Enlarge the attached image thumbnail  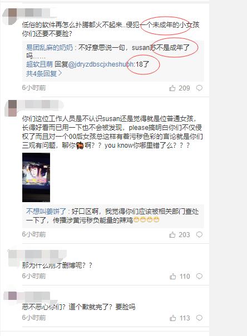pyautogui.click(x=36, y=177)
